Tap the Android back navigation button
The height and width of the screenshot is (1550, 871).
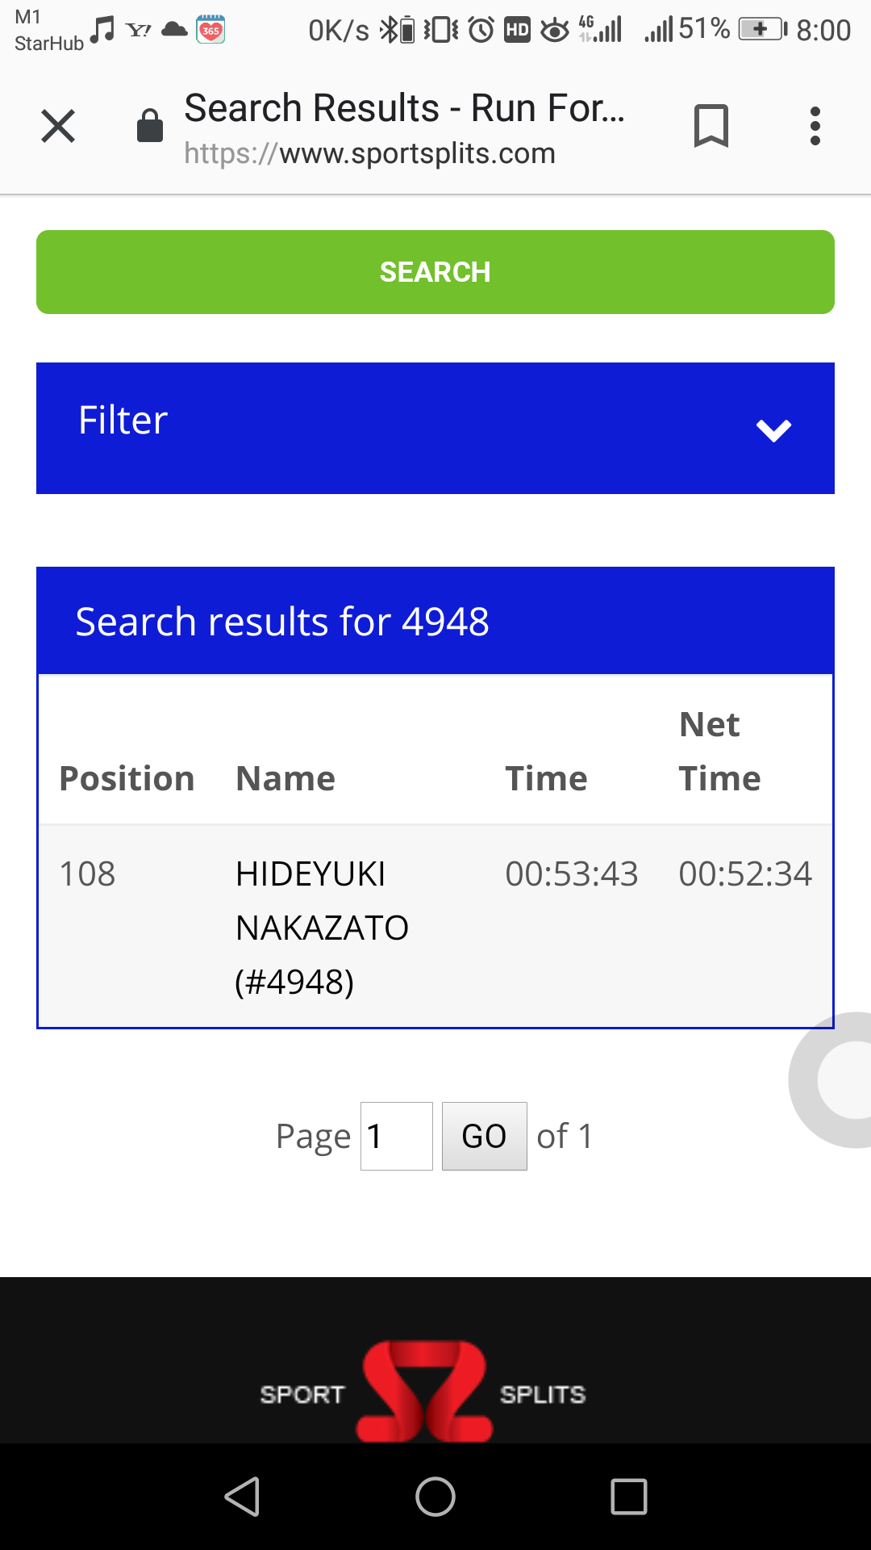tap(242, 1497)
